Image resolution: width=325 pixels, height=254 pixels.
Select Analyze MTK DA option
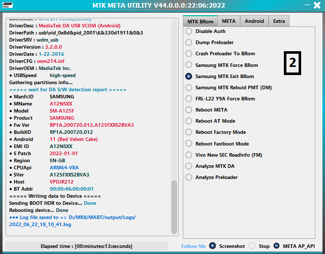pyautogui.click(x=210, y=166)
